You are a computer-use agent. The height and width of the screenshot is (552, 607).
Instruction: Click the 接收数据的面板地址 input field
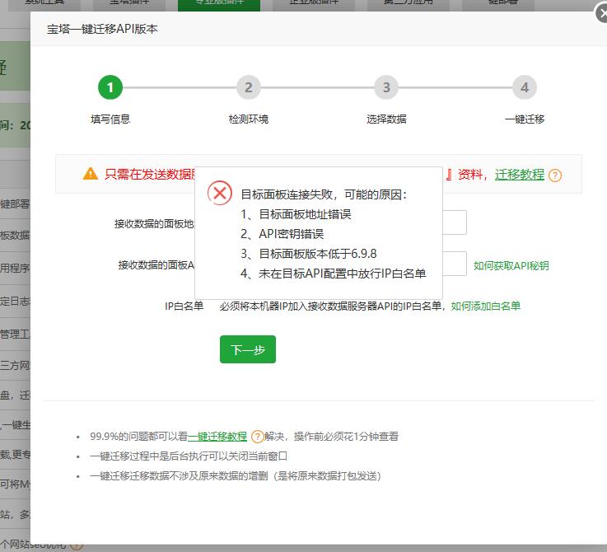pyautogui.click(x=455, y=222)
